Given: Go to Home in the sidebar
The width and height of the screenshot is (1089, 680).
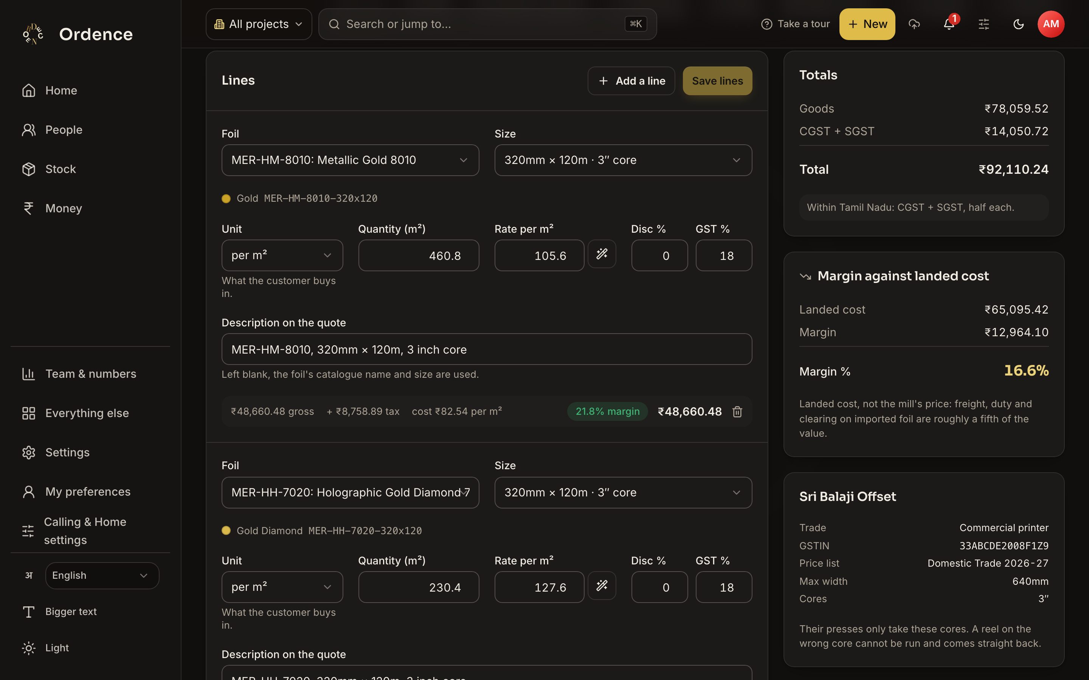Looking at the screenshot, I should click(90, 90).
